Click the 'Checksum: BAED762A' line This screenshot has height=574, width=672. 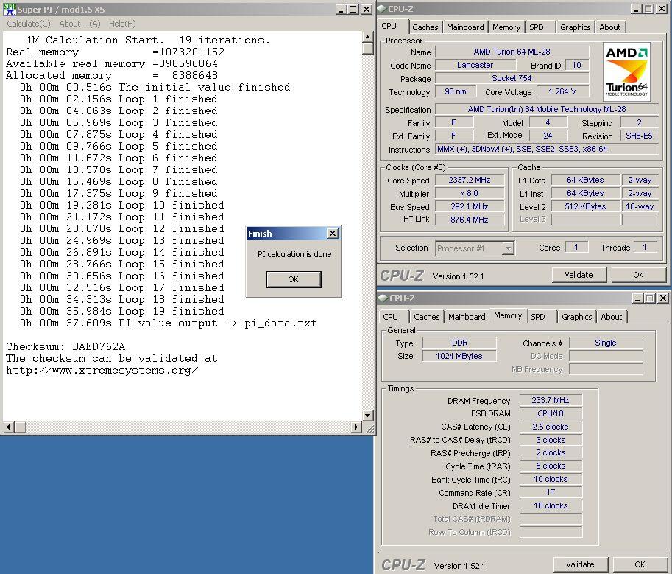click(66, 346)
